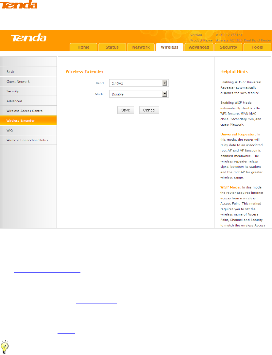The width and height of the screenshot is (272, 355).
Task: Open Wireless Access Control
Action: pyautogui.click(x=28, y=111)
